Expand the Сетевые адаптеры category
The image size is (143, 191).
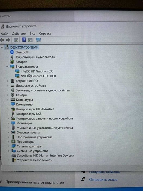[8, 146]
